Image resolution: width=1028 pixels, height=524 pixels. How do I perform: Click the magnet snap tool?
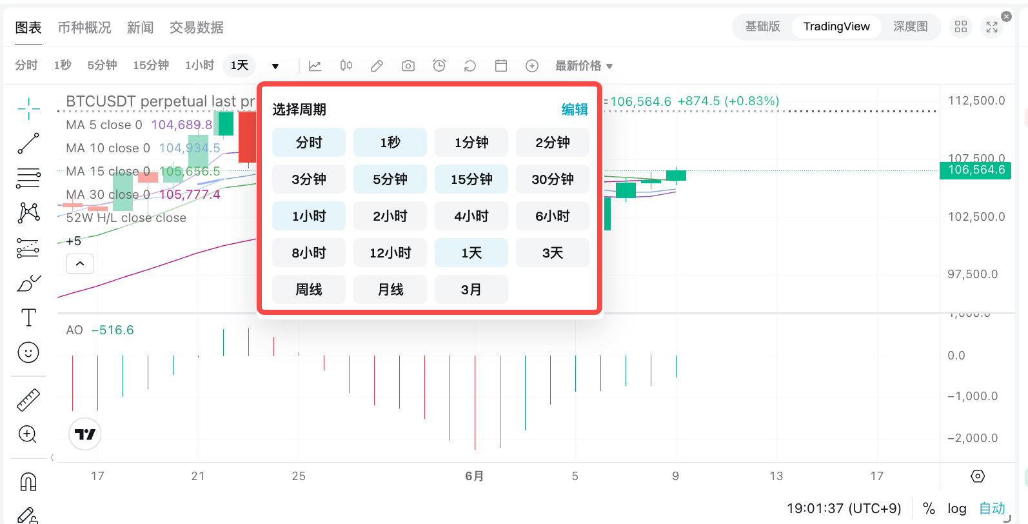click(x=28, y=481)
